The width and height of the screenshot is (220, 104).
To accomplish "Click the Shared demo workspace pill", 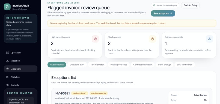I will [x=165, y=5].
